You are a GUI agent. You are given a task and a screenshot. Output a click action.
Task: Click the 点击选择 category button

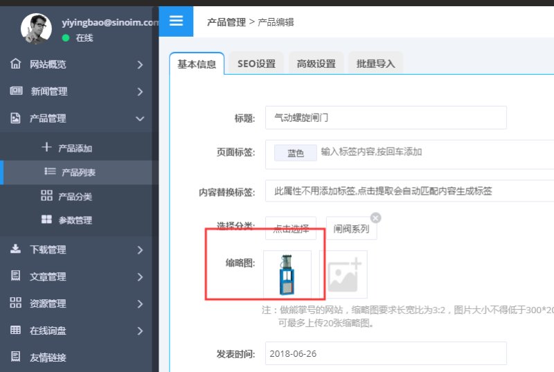pos(290,229)
